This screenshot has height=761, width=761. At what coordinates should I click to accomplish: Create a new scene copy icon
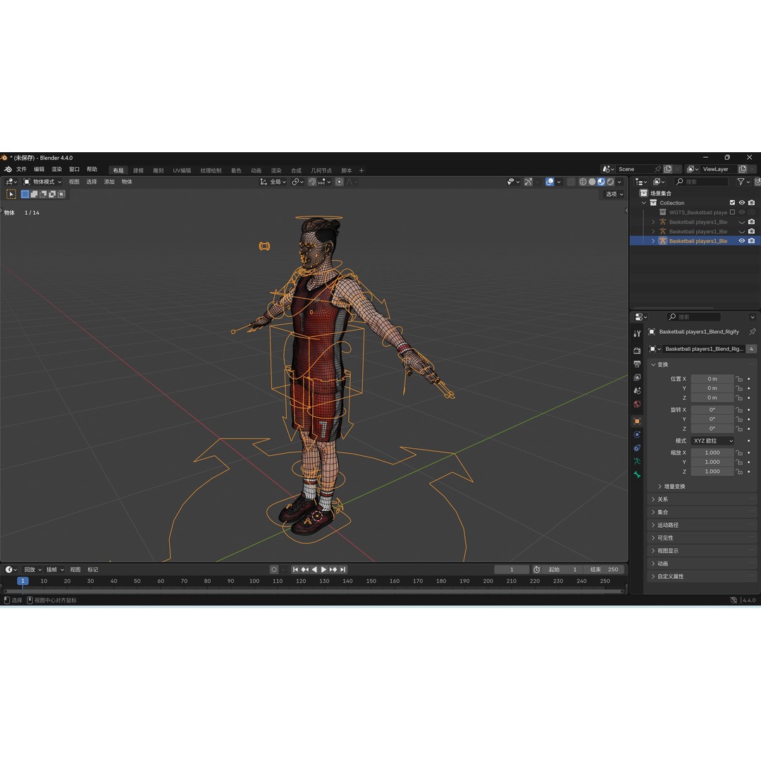point(668,169)
